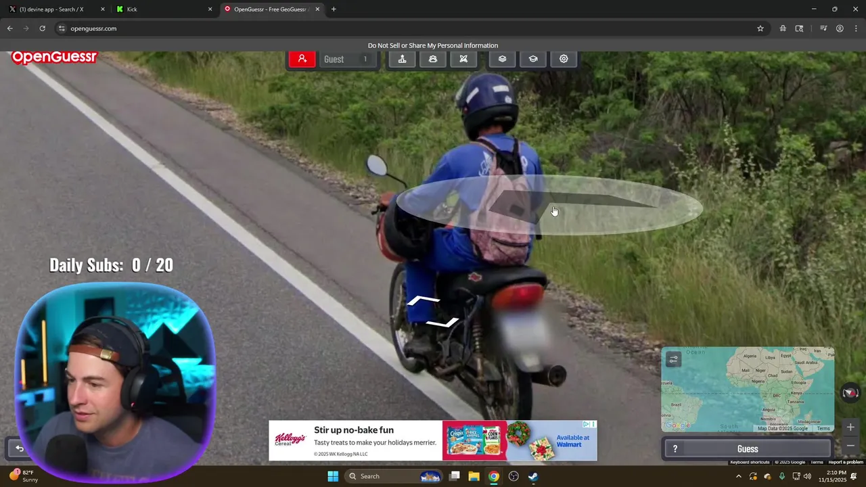Reload the page in Chrome
866x487 pixels.
click(42, 28)
